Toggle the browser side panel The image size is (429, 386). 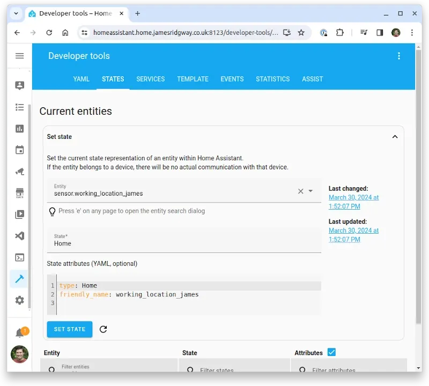tap(380, 33)
